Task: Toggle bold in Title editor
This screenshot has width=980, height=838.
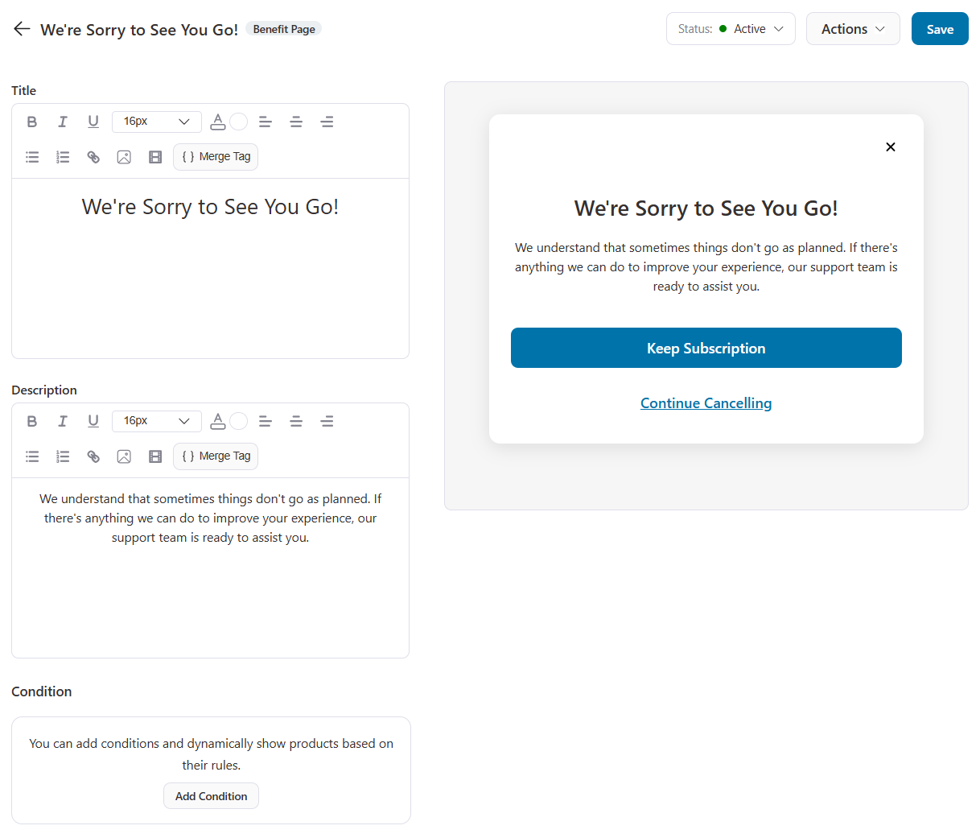Action: coord(32,122)
